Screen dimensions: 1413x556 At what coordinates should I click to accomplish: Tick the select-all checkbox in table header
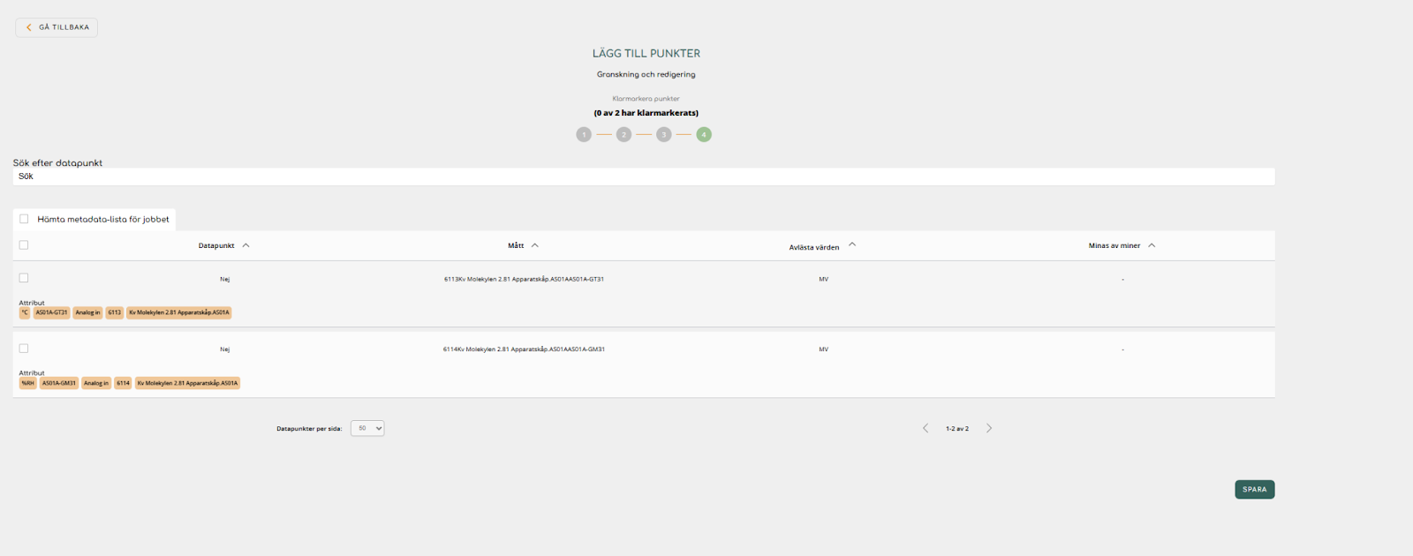(24, 245)
